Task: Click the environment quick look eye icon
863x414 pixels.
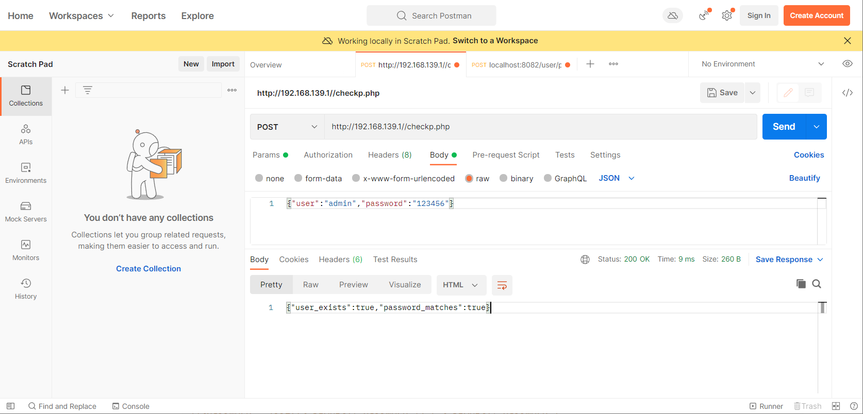Action: click(847, 64)
